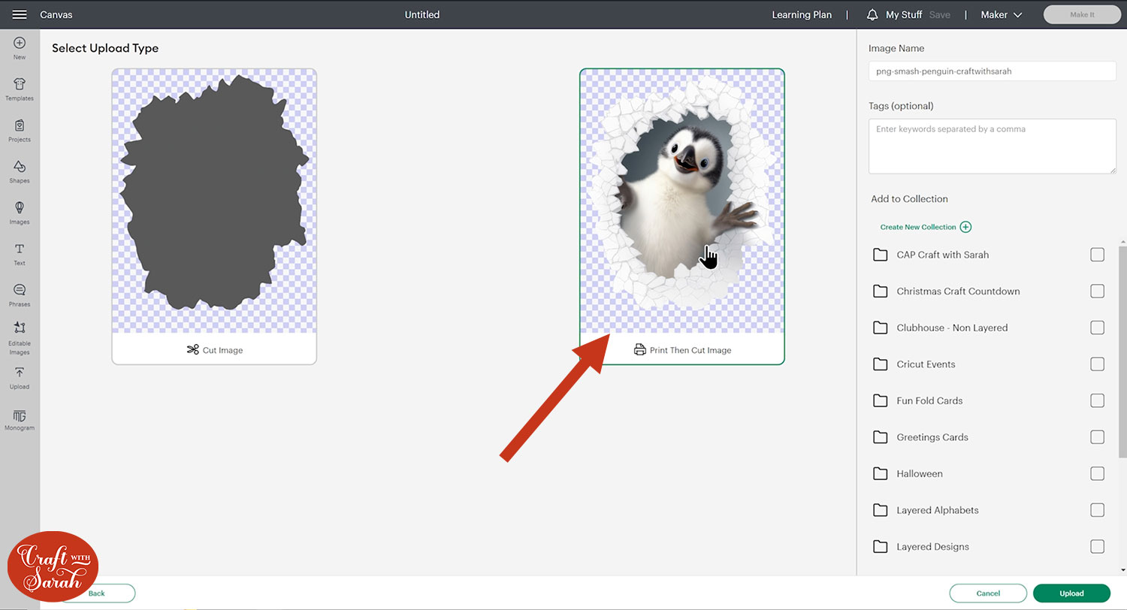Screen dimensions: 1127x610
Task: Click the plus icon to create collection
Action: [965, 227]
